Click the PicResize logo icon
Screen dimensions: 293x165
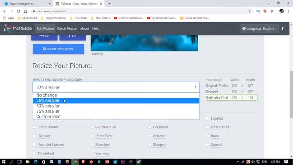point(7,28)
